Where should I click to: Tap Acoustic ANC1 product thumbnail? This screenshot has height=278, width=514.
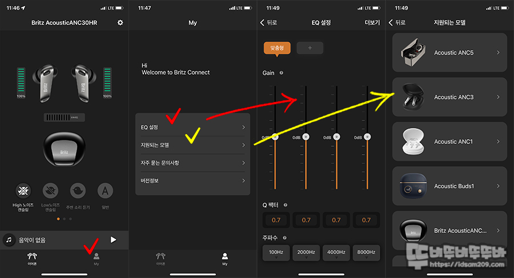413,142
